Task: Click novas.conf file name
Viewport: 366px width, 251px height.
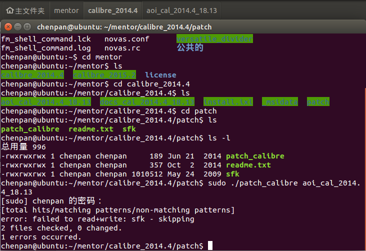Action: click(x=126, y=39)
